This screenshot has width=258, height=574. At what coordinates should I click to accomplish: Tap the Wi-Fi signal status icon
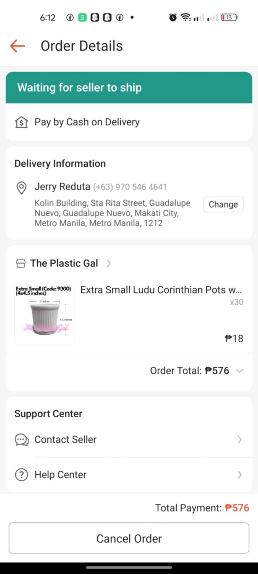tap(186, 17)
